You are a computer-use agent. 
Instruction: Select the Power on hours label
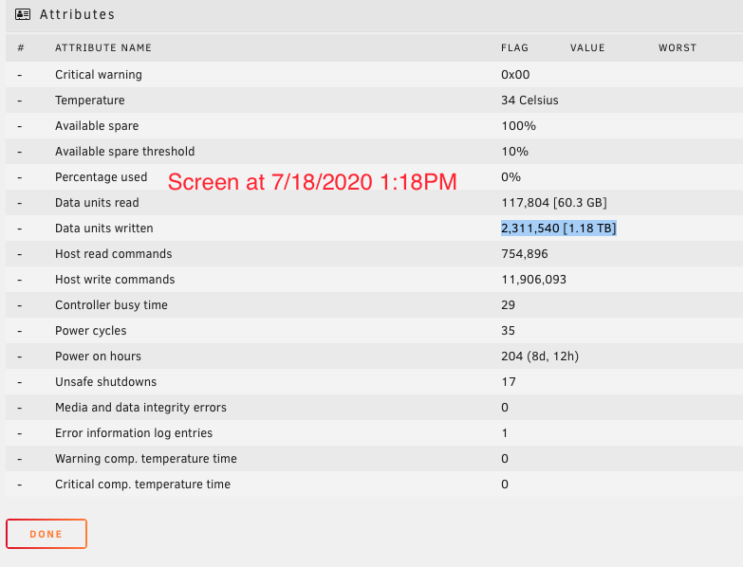click(x=98, y=356)
